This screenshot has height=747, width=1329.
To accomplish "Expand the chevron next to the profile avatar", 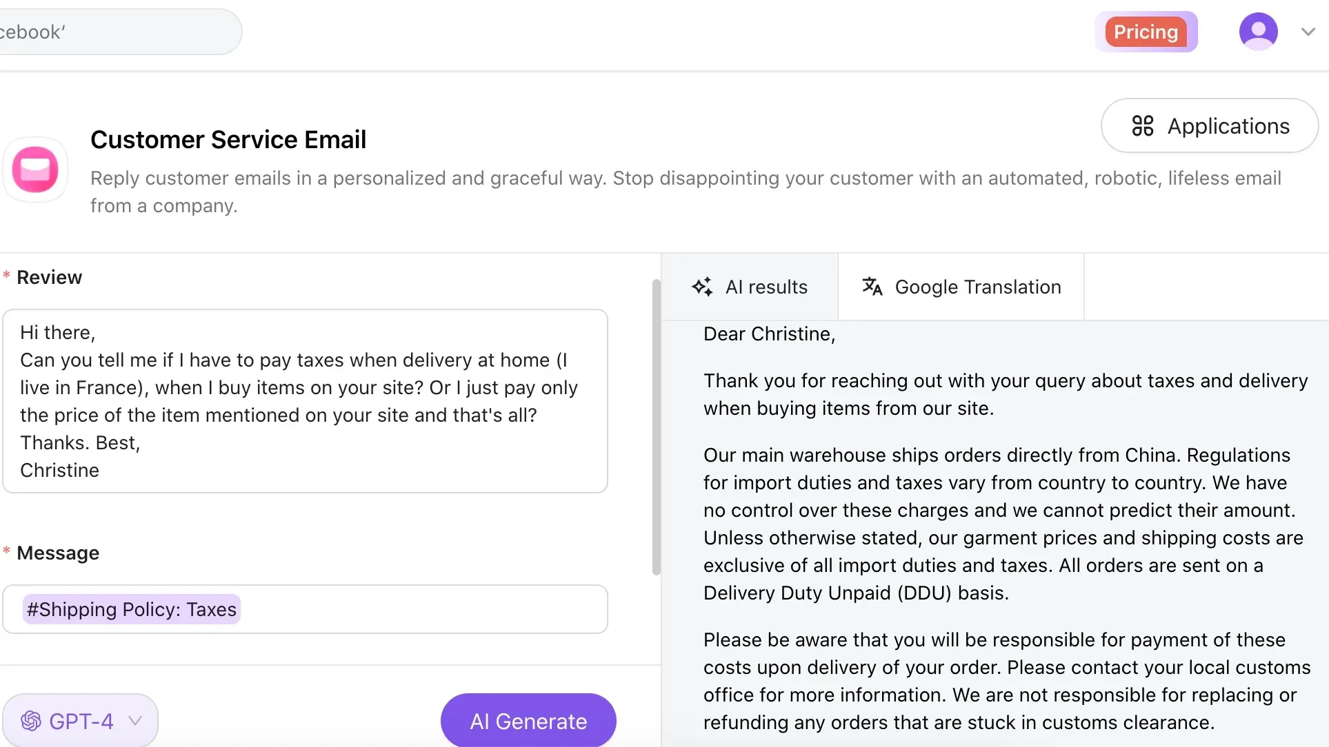I will tap(1308, 31).
